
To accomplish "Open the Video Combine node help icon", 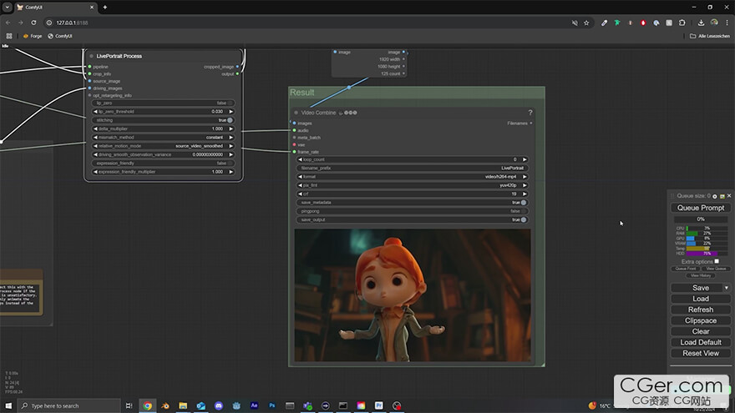I will click(530, 113).
